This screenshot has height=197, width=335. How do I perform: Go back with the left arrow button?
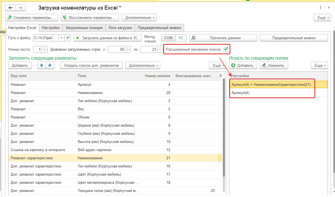[x=10, y=8]
